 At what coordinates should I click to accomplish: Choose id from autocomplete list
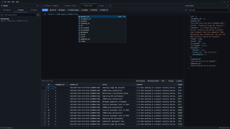click(x=102, y=25)
